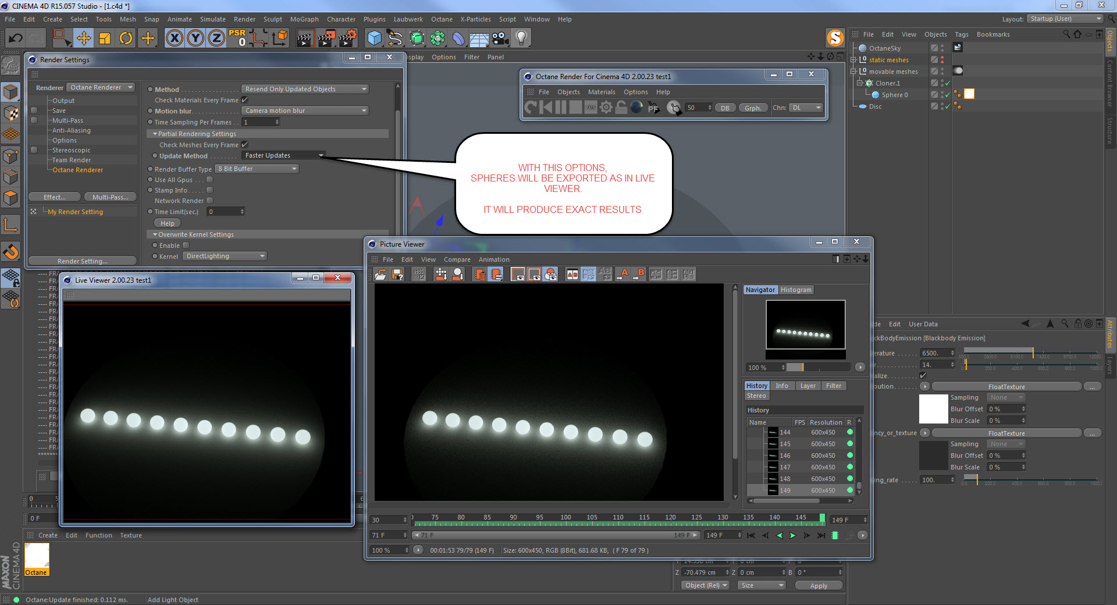
Task: Click the PSR reset icon
Action: [237, 38]
